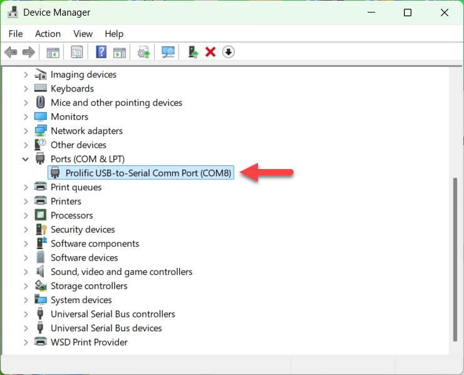
Task: Select the Sound, video and game controllers item
Action: pos(121,272)
